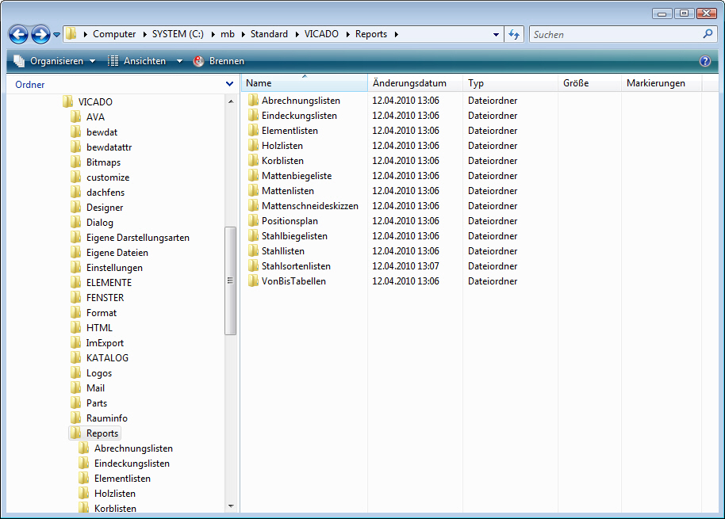The width and height of the screenshot is (725, 519).
Task: Click the Dateiordner type of VonBisTabellen
Action: (493, 280)
